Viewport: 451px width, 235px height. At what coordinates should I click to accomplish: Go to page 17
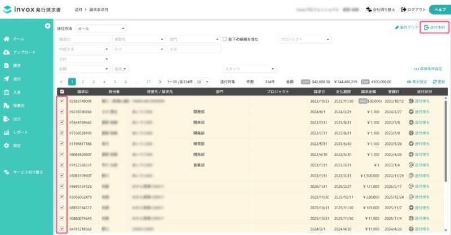(x=148, y=82)
